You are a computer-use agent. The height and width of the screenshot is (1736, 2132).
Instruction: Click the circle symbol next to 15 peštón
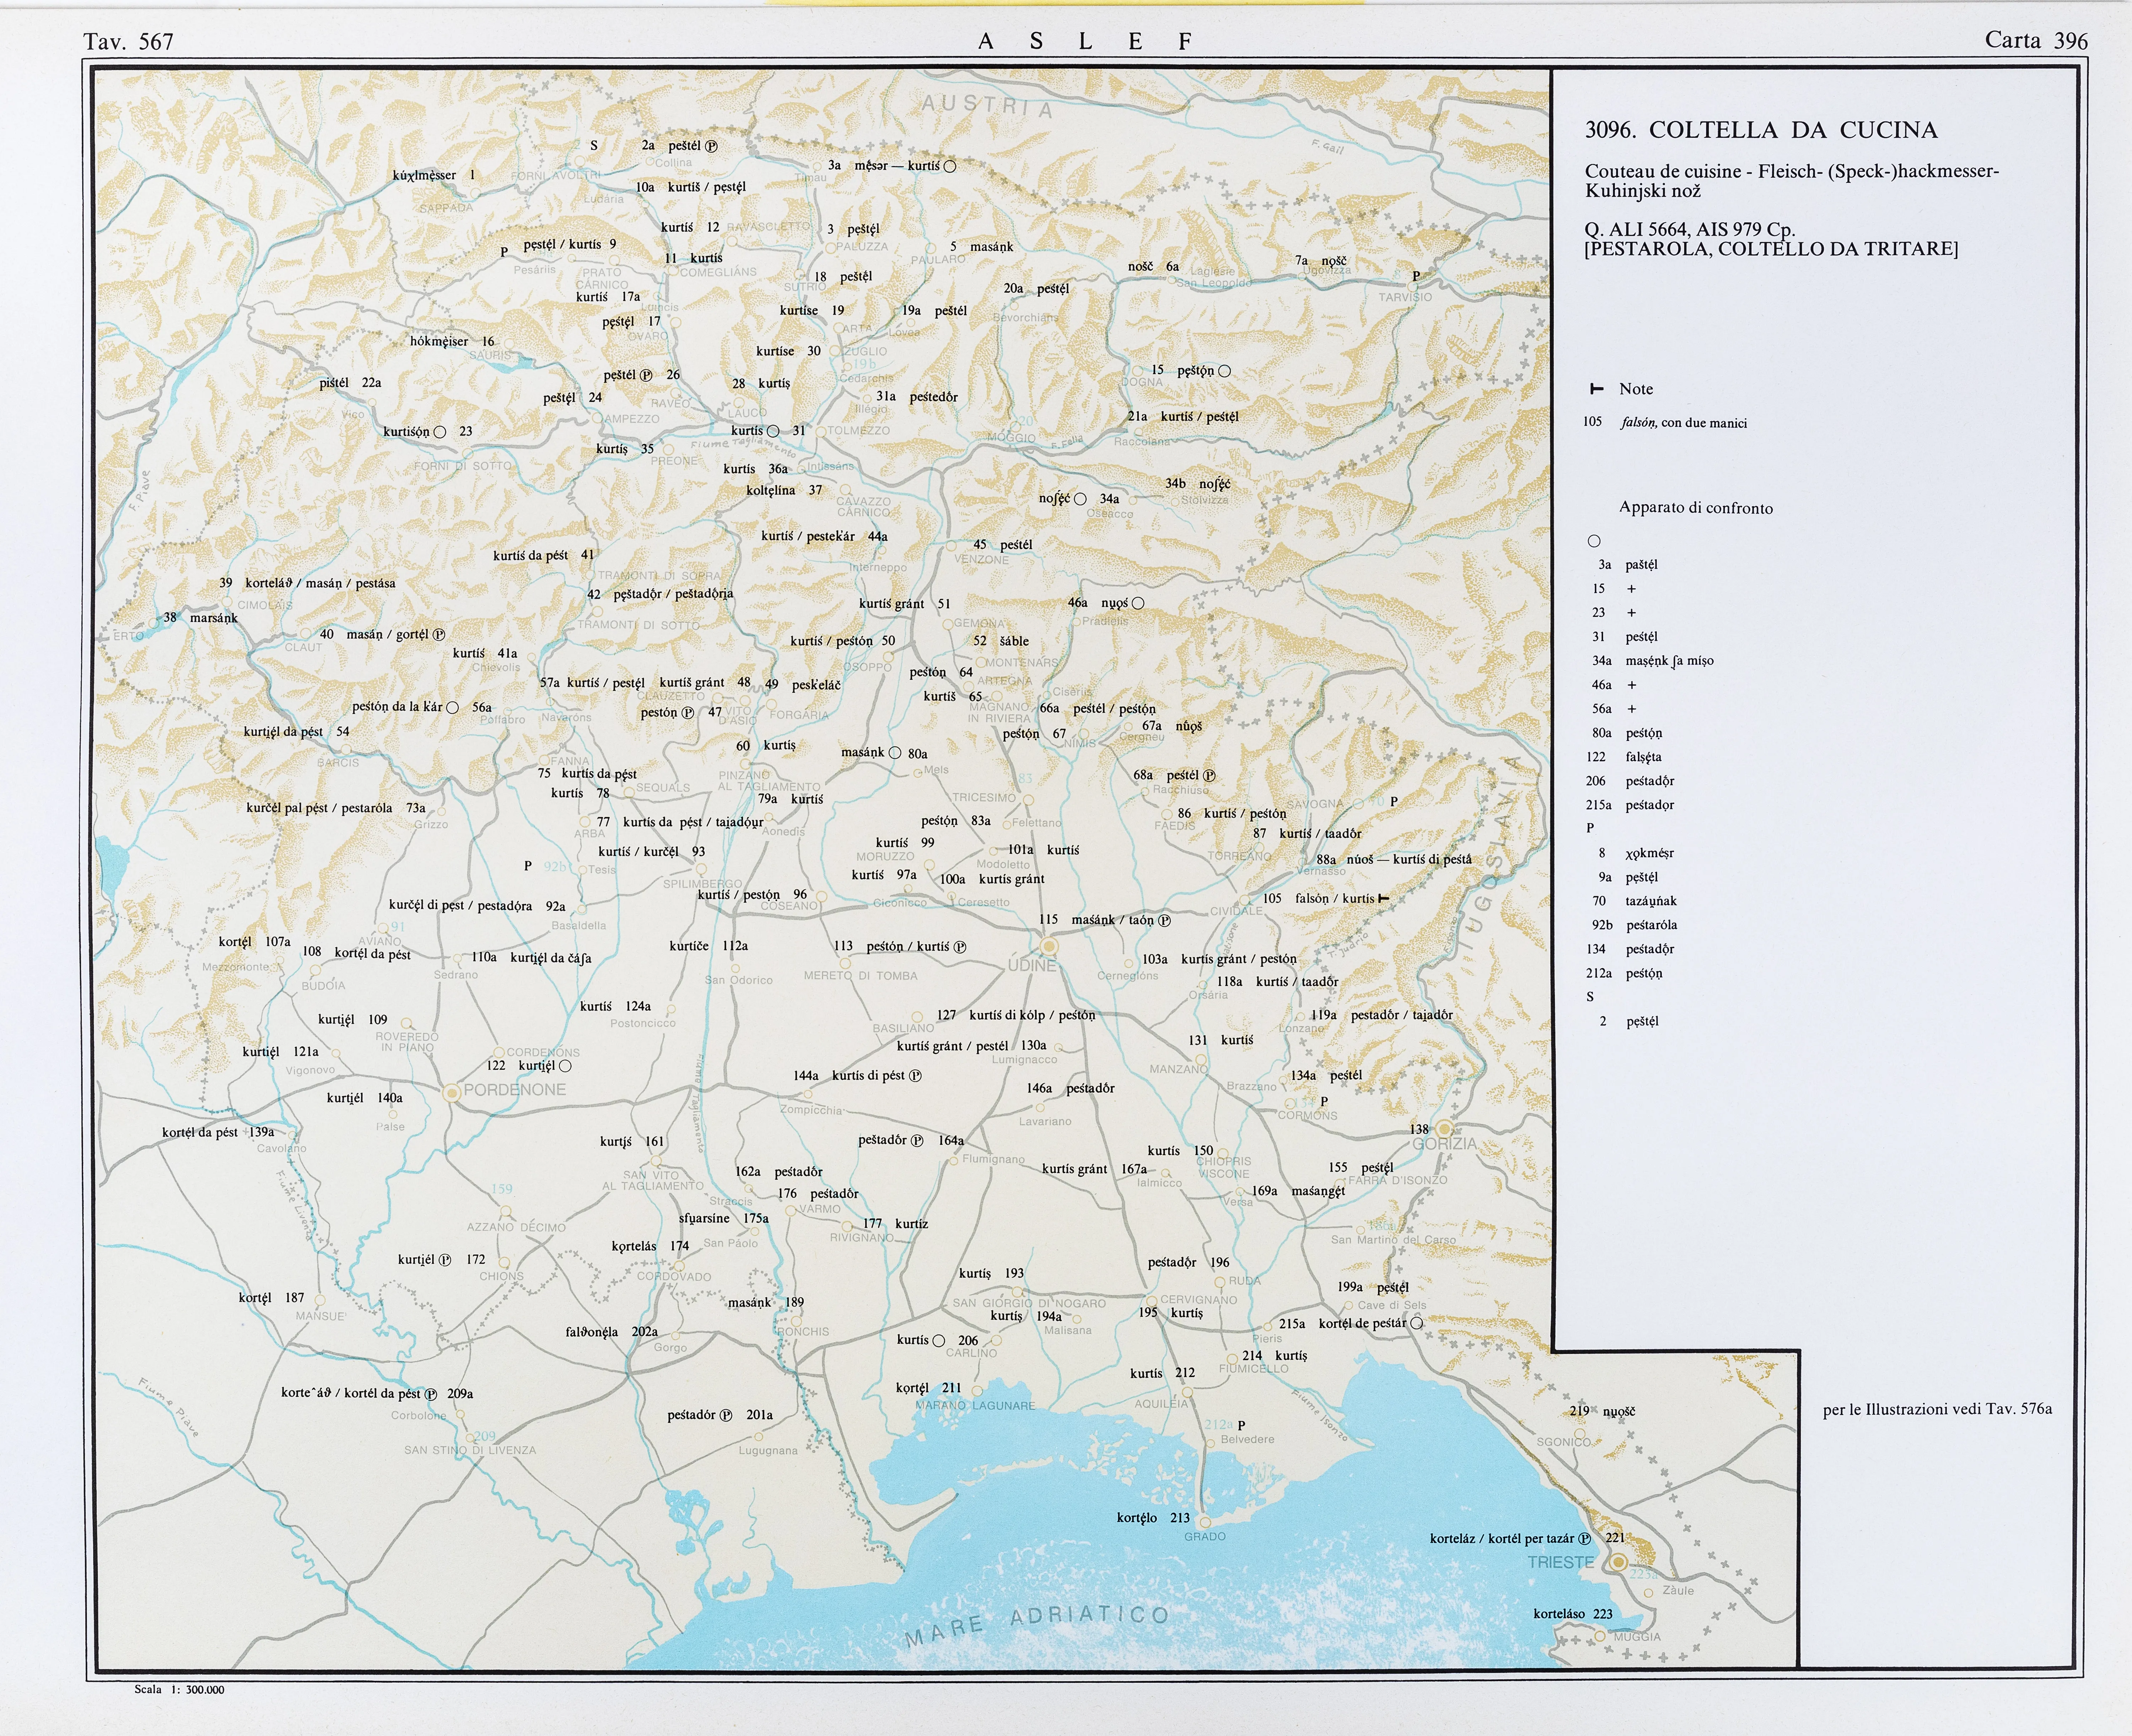[x=1224, y=371]
